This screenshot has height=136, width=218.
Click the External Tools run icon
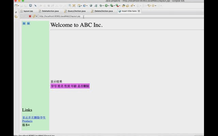coord(117,5)
